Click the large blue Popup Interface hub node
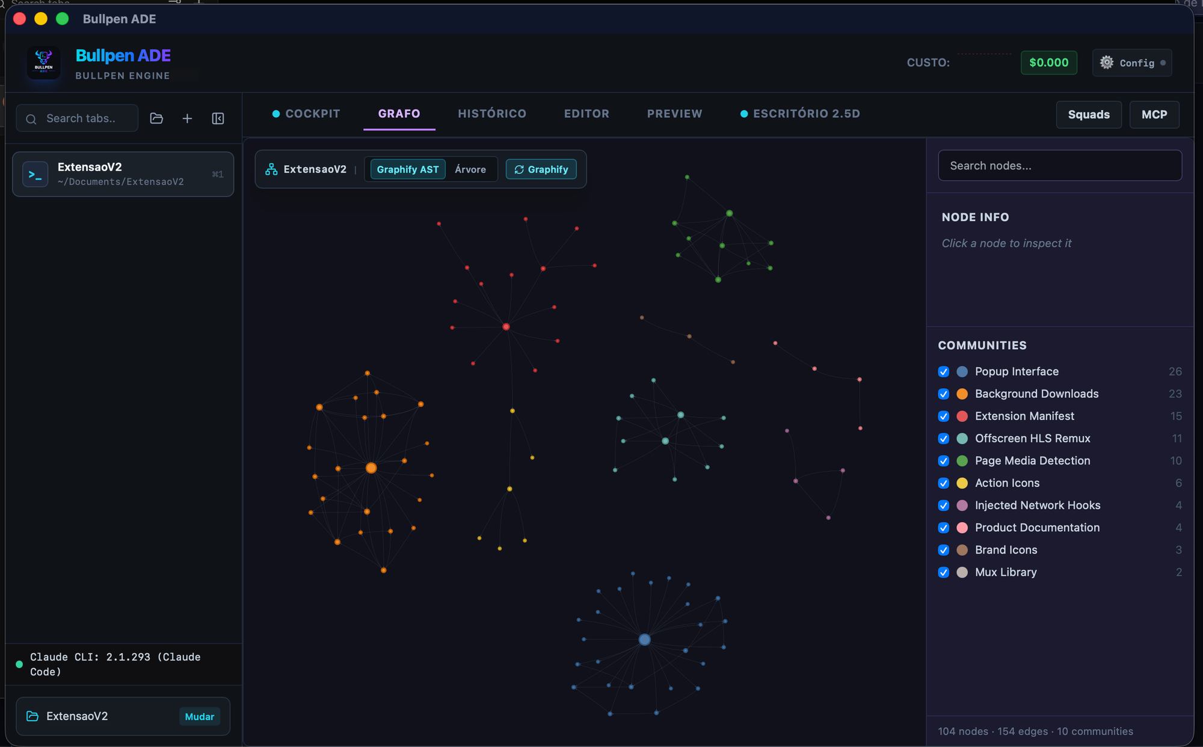 tap(644, 639)
